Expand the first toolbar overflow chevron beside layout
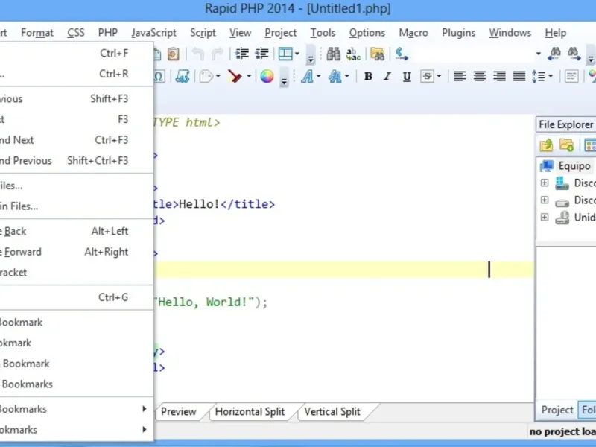This screenshot has height=447, width=596. pyautogui.click(x=311, y=54)
